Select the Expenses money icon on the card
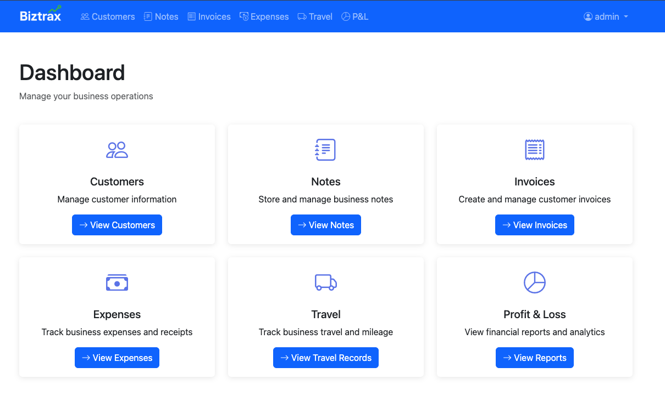This screenshot has width=665, height=401. 117,283
